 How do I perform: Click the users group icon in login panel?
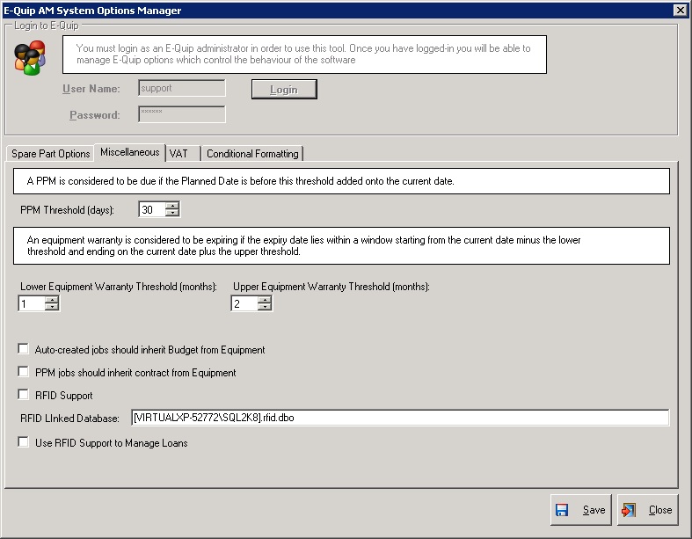tap(30, 58)
